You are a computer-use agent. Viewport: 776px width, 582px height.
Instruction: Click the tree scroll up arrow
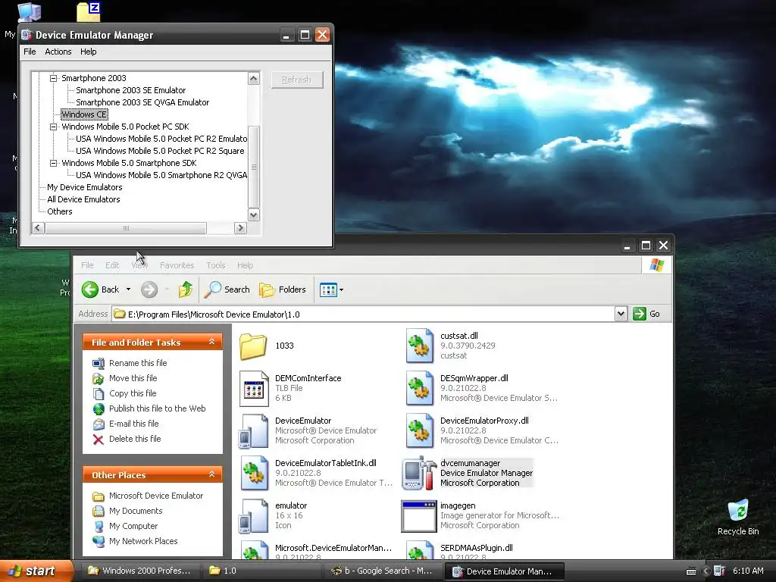point(253,79)
